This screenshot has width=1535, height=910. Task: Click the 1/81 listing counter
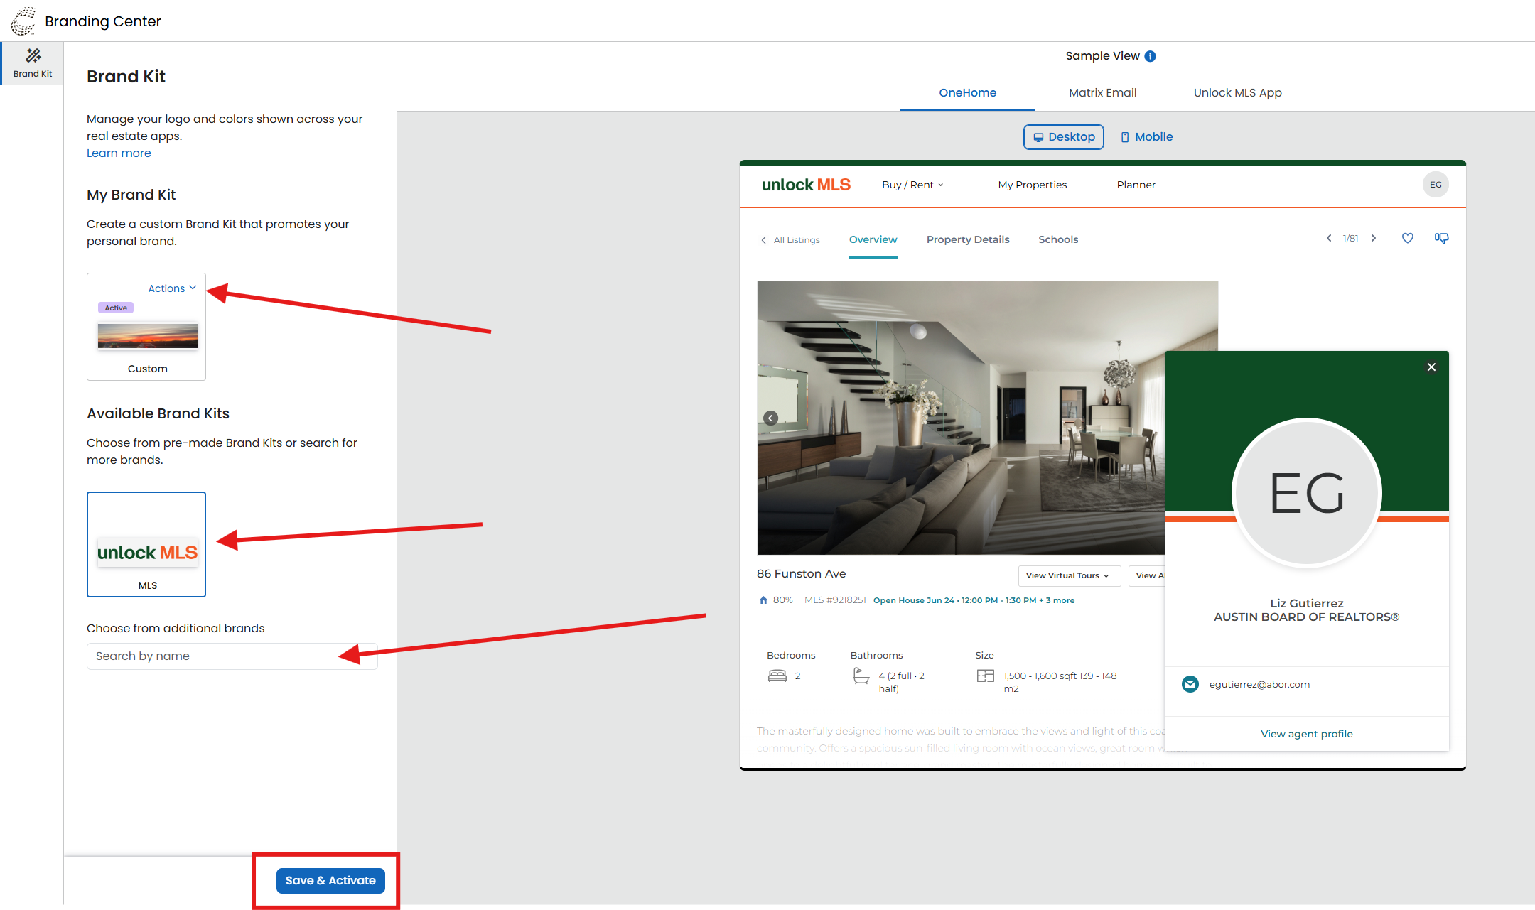point(1350,239)
